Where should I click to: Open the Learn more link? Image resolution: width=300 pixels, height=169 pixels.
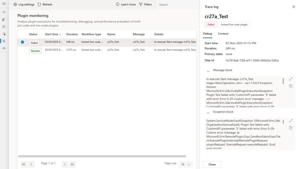[126, 4]
